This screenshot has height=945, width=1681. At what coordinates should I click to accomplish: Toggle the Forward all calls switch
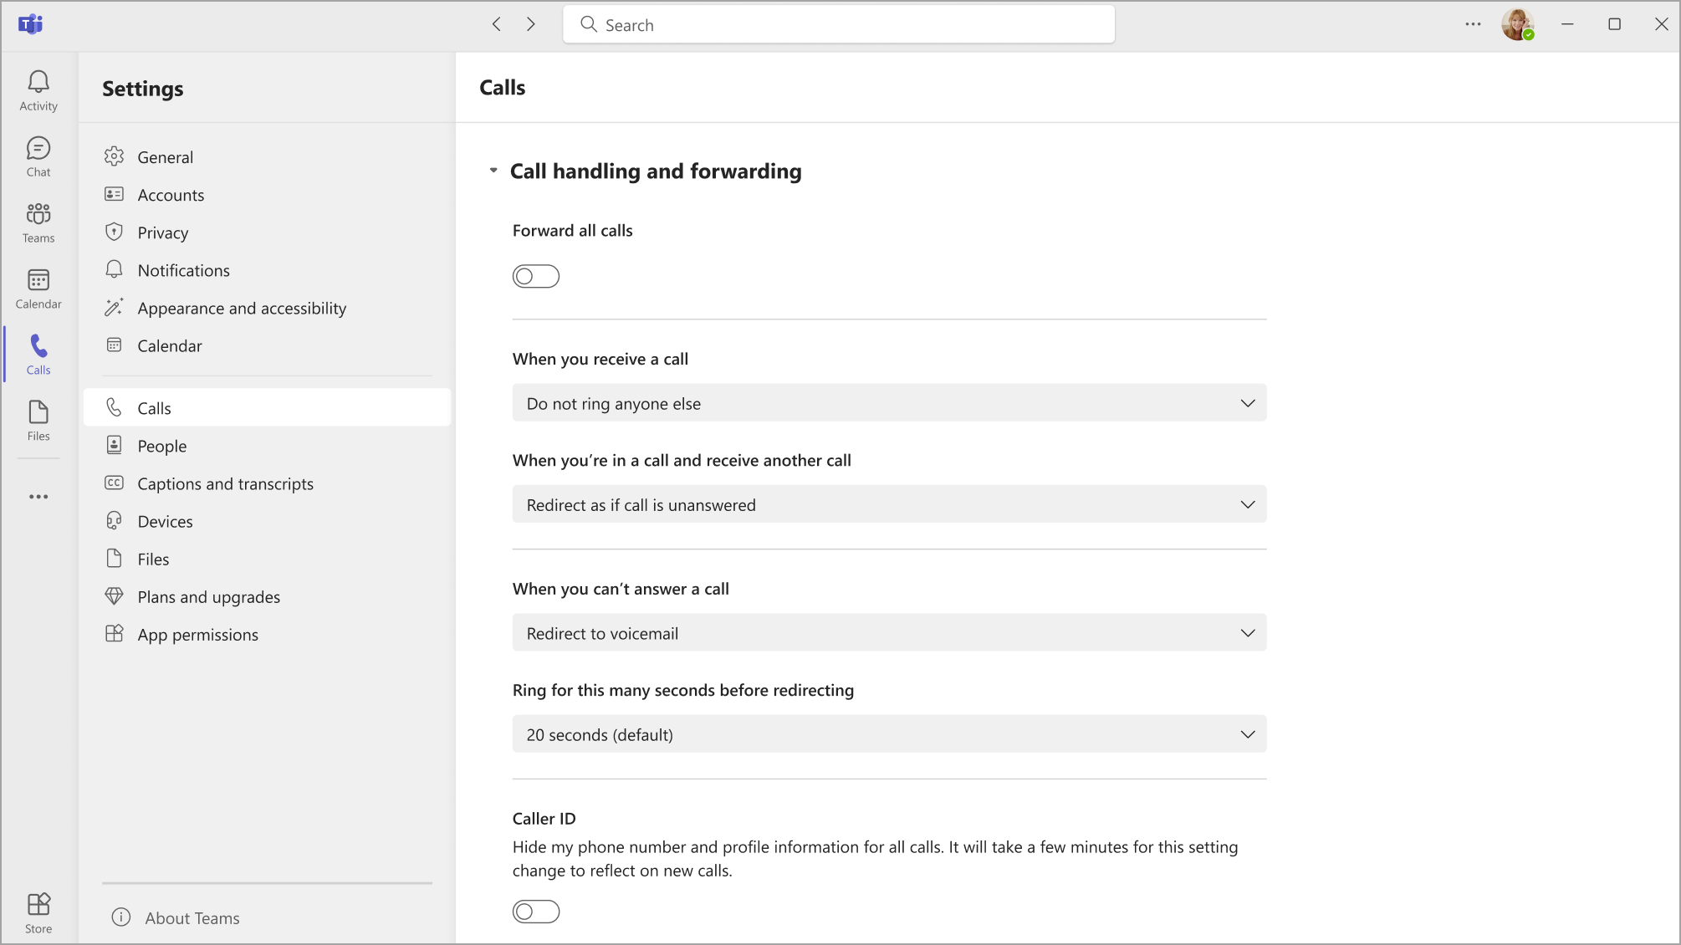pyautogui.click(x=534, y=276)
